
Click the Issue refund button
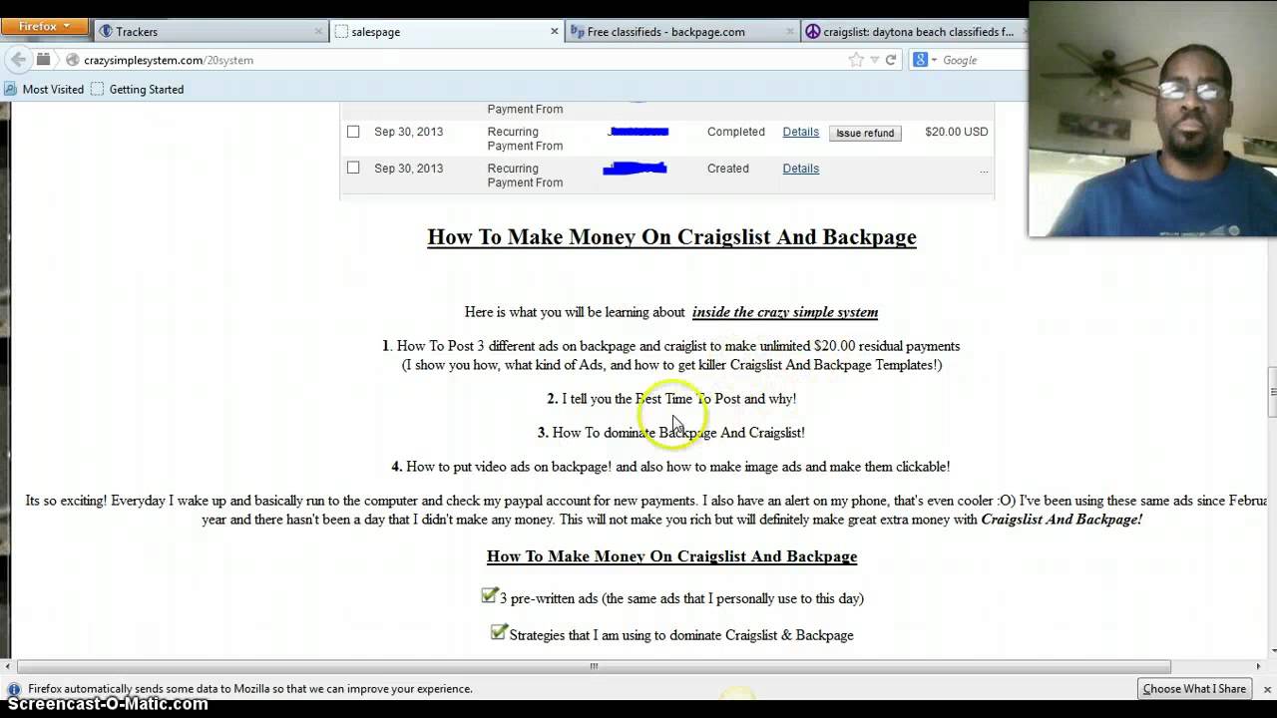pos(865,133)
